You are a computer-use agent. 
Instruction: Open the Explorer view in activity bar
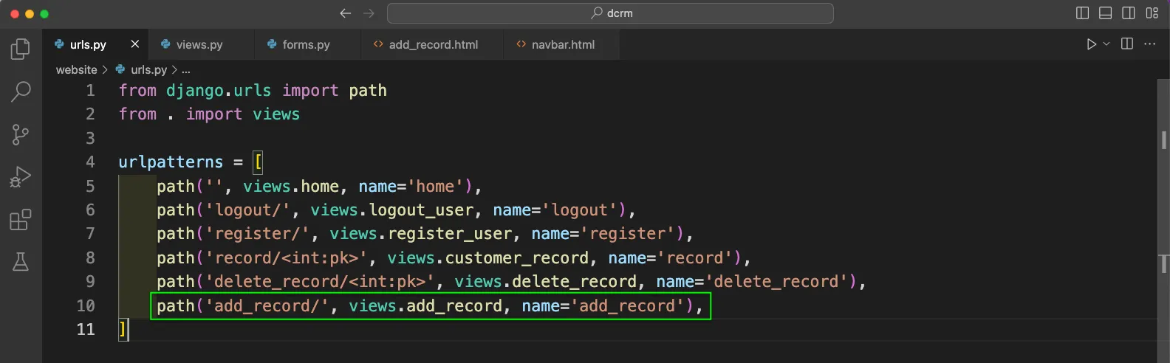point(21,49)
